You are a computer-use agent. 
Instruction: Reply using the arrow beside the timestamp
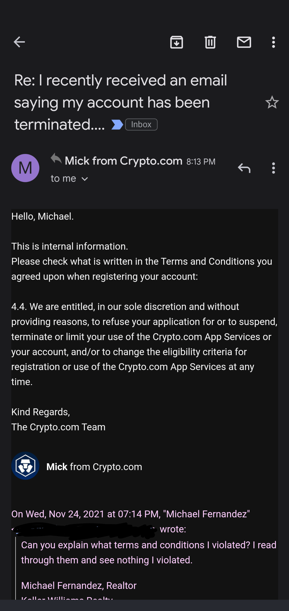tap(244, 168)
